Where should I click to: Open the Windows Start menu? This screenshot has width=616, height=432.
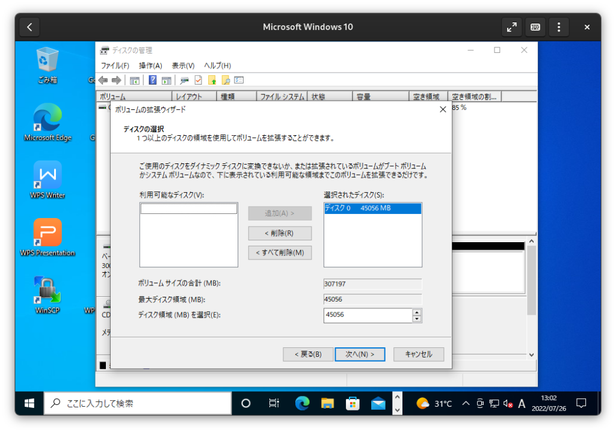[29, 403]
